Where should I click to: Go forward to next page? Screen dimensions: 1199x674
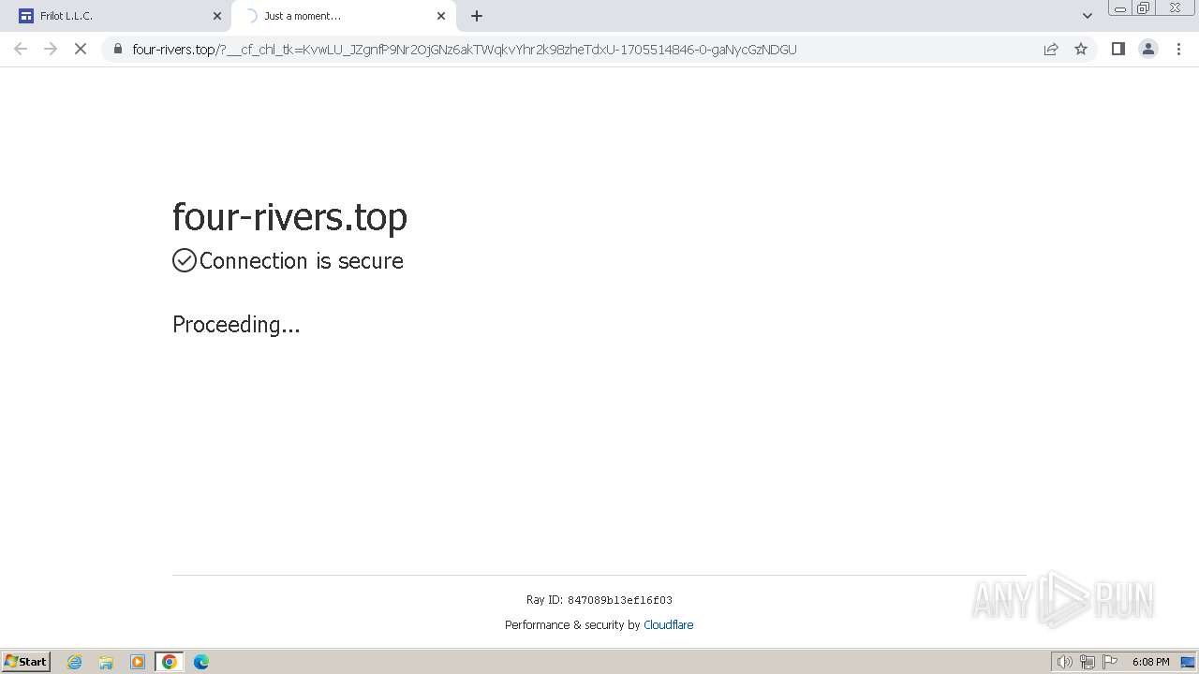[x=51, y=49]
